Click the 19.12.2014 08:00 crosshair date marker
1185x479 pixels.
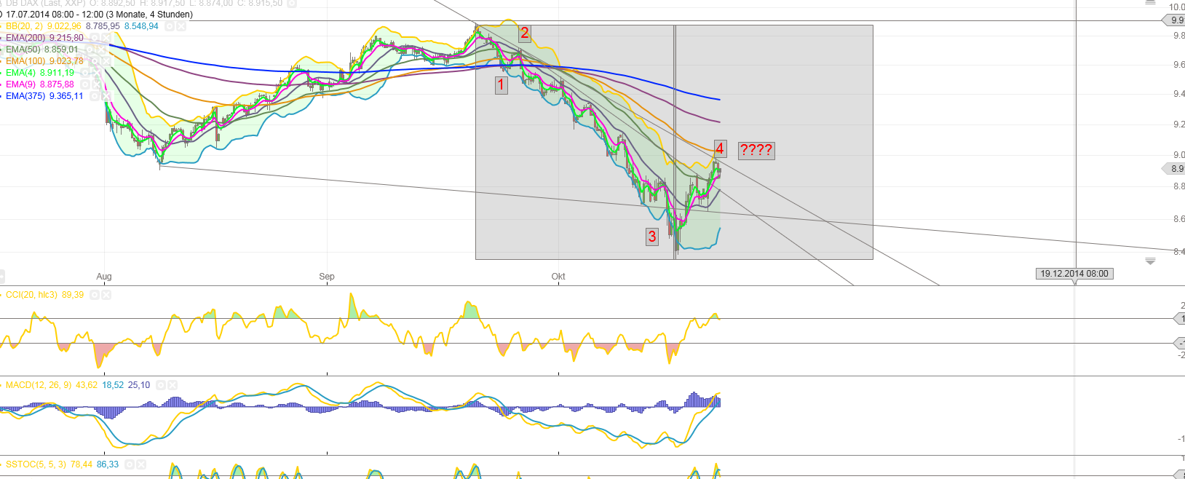[x=1074, y=274]
